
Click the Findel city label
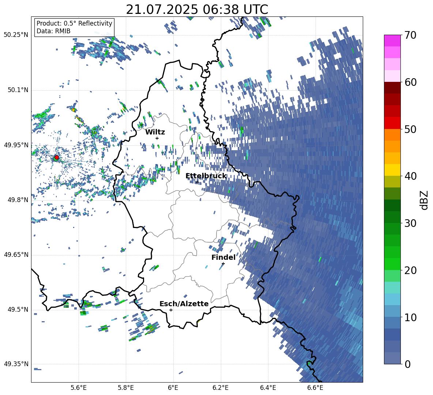pyautogui.click(x=223, y=257)
